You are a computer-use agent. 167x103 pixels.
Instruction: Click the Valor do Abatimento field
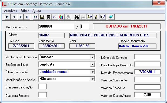pyautogui.click(x=147, y=79)
